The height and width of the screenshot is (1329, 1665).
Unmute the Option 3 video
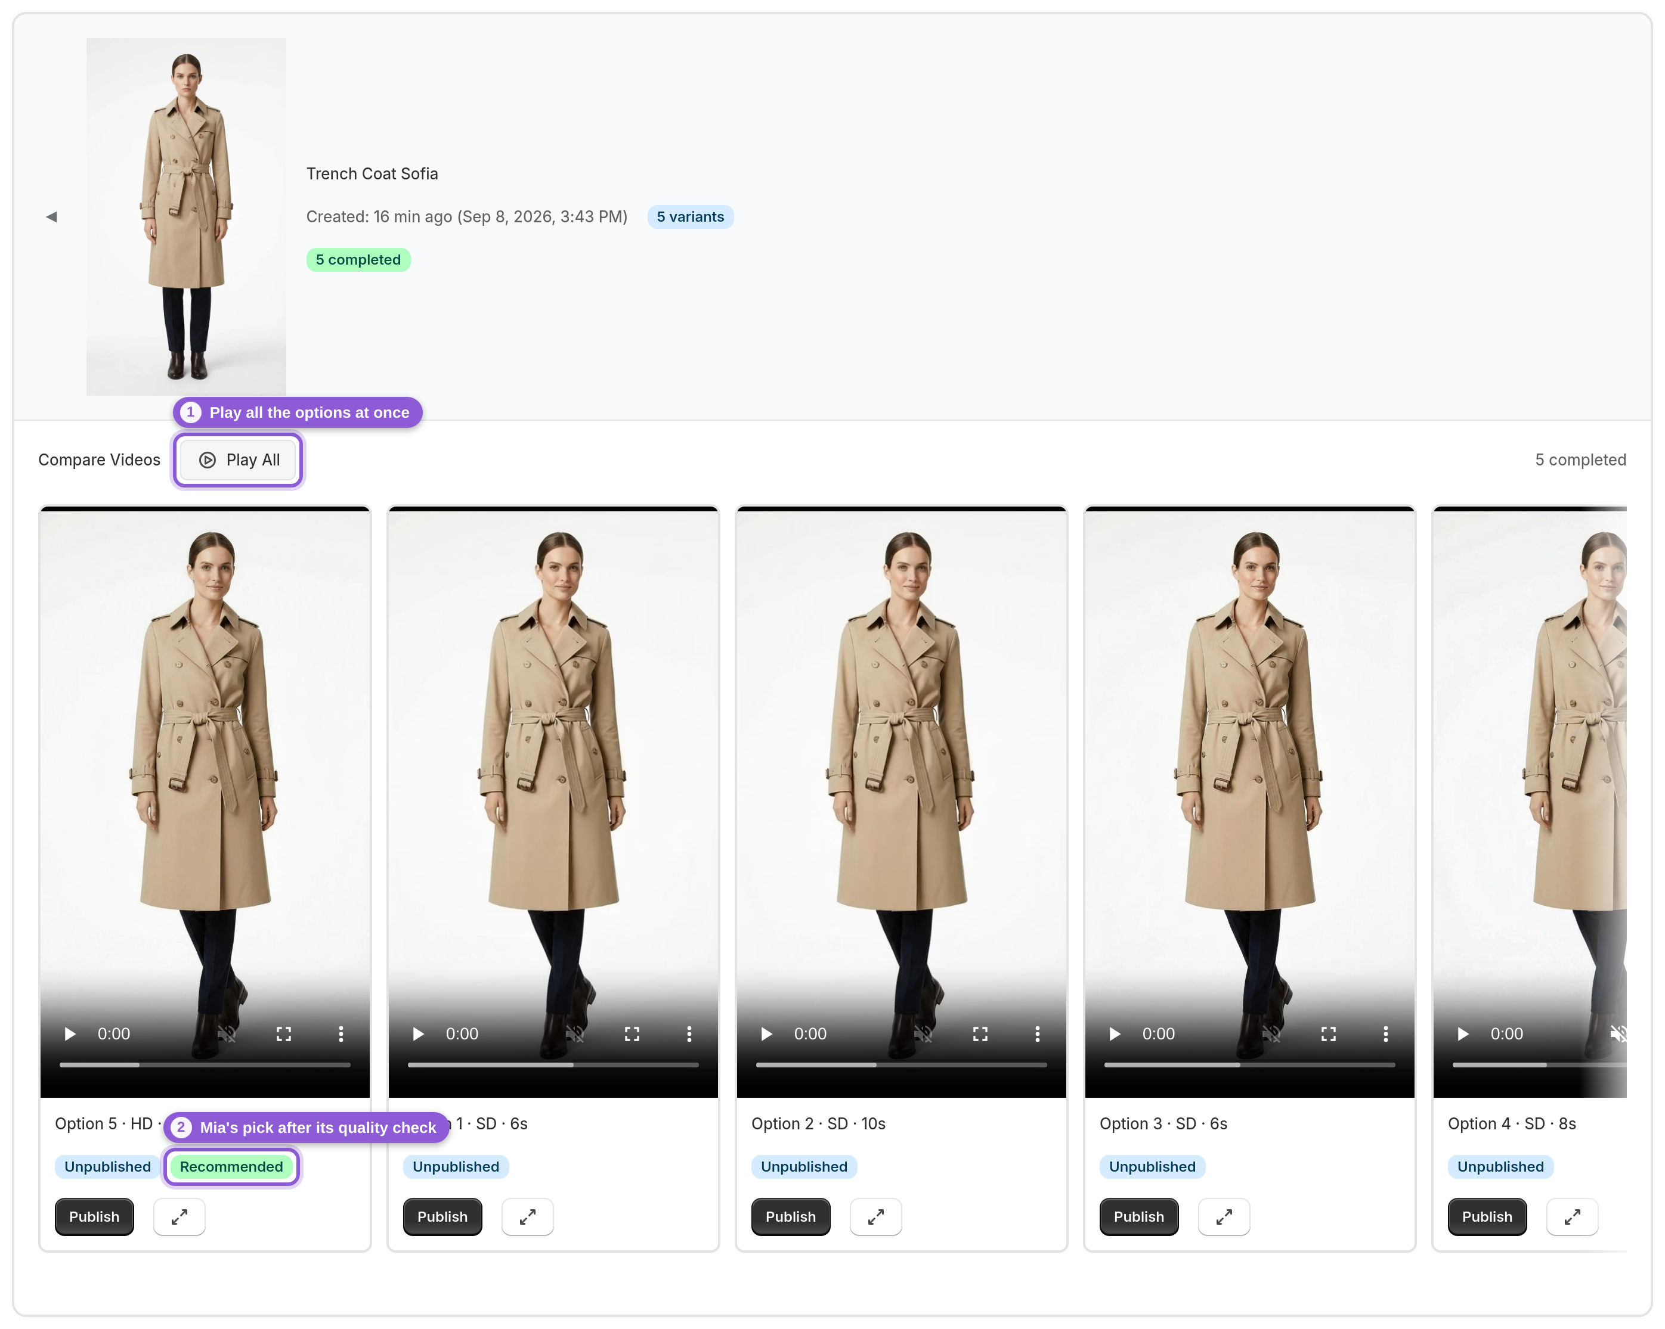pos(1271,1033)
